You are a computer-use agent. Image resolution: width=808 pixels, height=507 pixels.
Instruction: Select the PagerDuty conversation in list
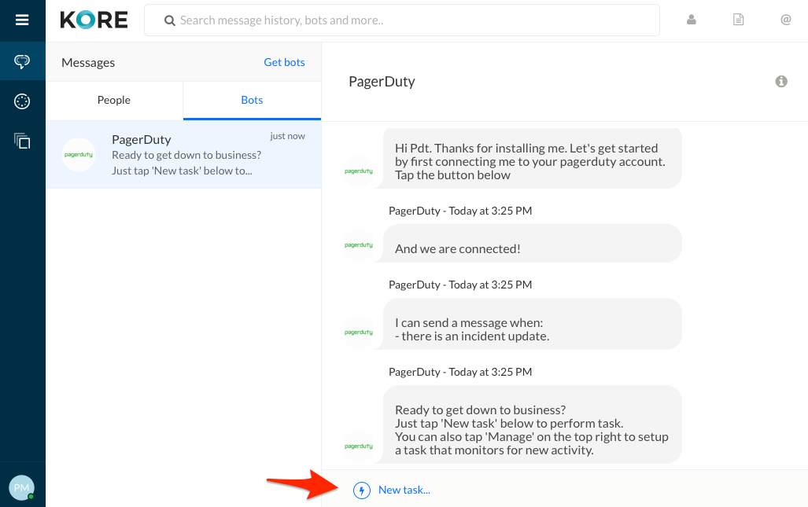(x=183, y=155)
